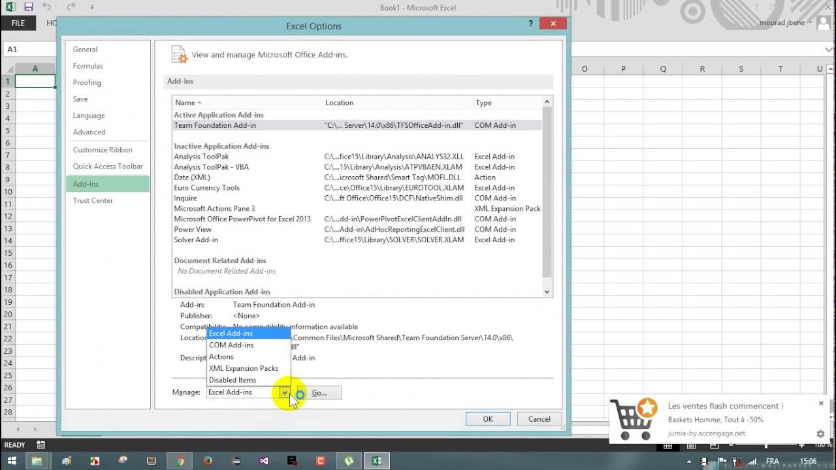Select Save in options sidebar
The width and height of the screenshot is (836, 470).
click(107, 99)
